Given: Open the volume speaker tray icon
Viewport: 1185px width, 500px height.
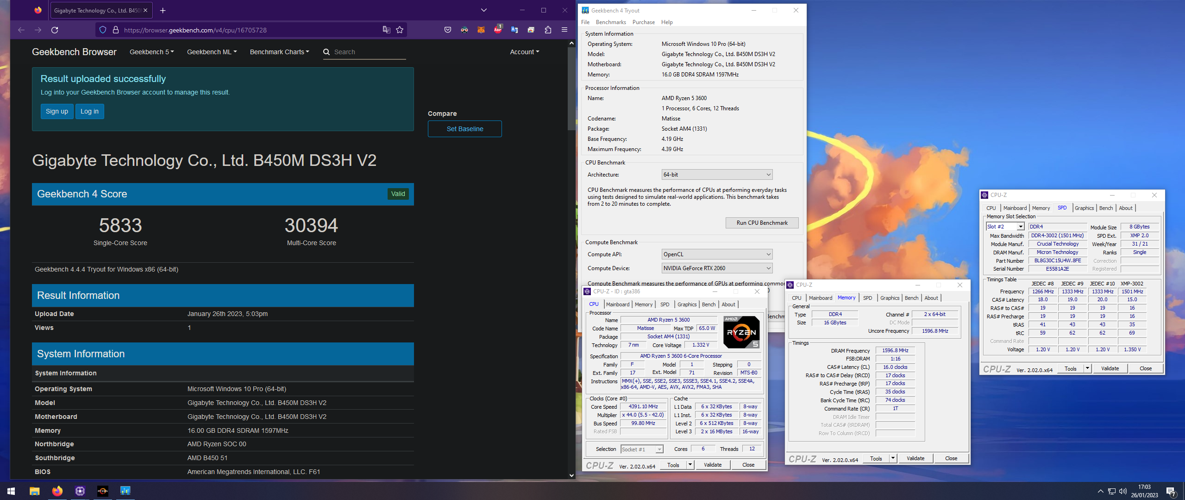Looking at the screenshot, I should click(1122, 491).
